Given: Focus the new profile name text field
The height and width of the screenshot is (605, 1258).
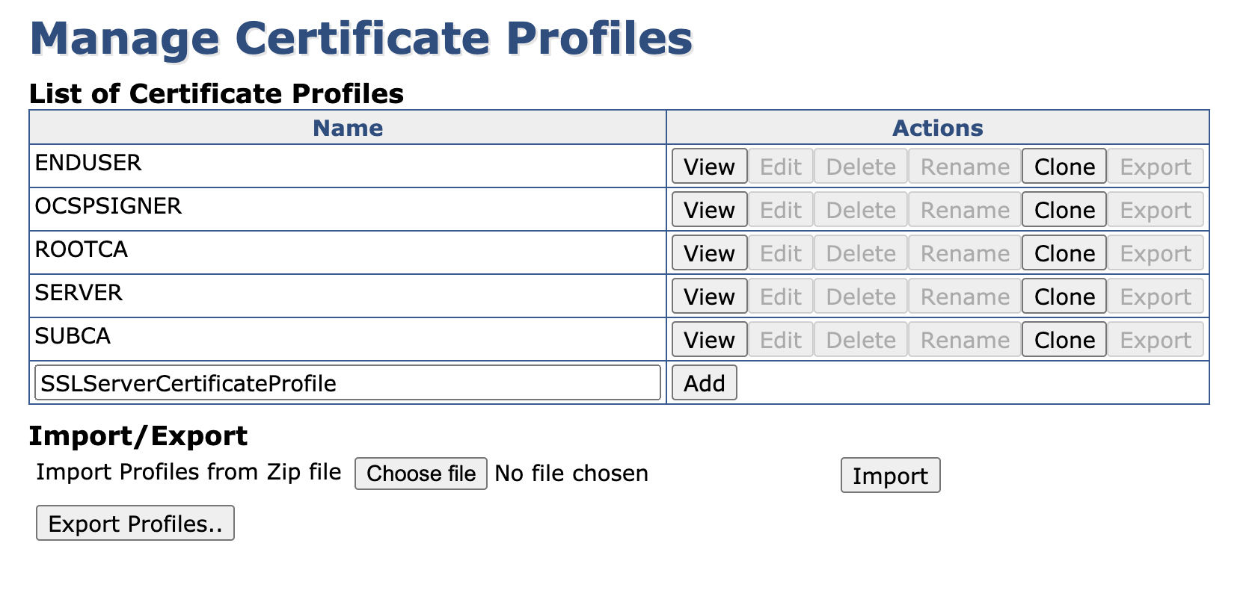Looking at the screenshot, I should [x=347, y=383].
